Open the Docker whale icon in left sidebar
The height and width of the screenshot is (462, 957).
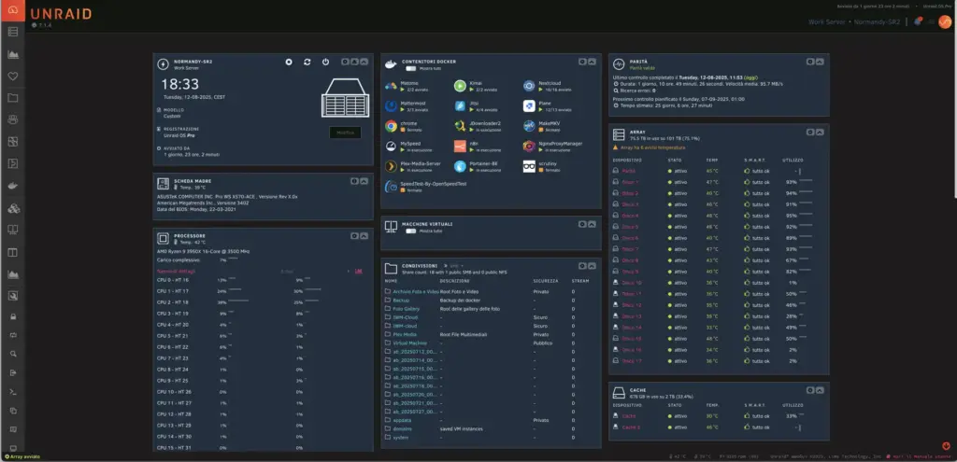coord(13,185)
